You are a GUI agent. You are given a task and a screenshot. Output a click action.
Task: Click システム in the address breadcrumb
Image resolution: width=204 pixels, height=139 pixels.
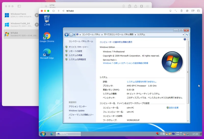(141, 34)
